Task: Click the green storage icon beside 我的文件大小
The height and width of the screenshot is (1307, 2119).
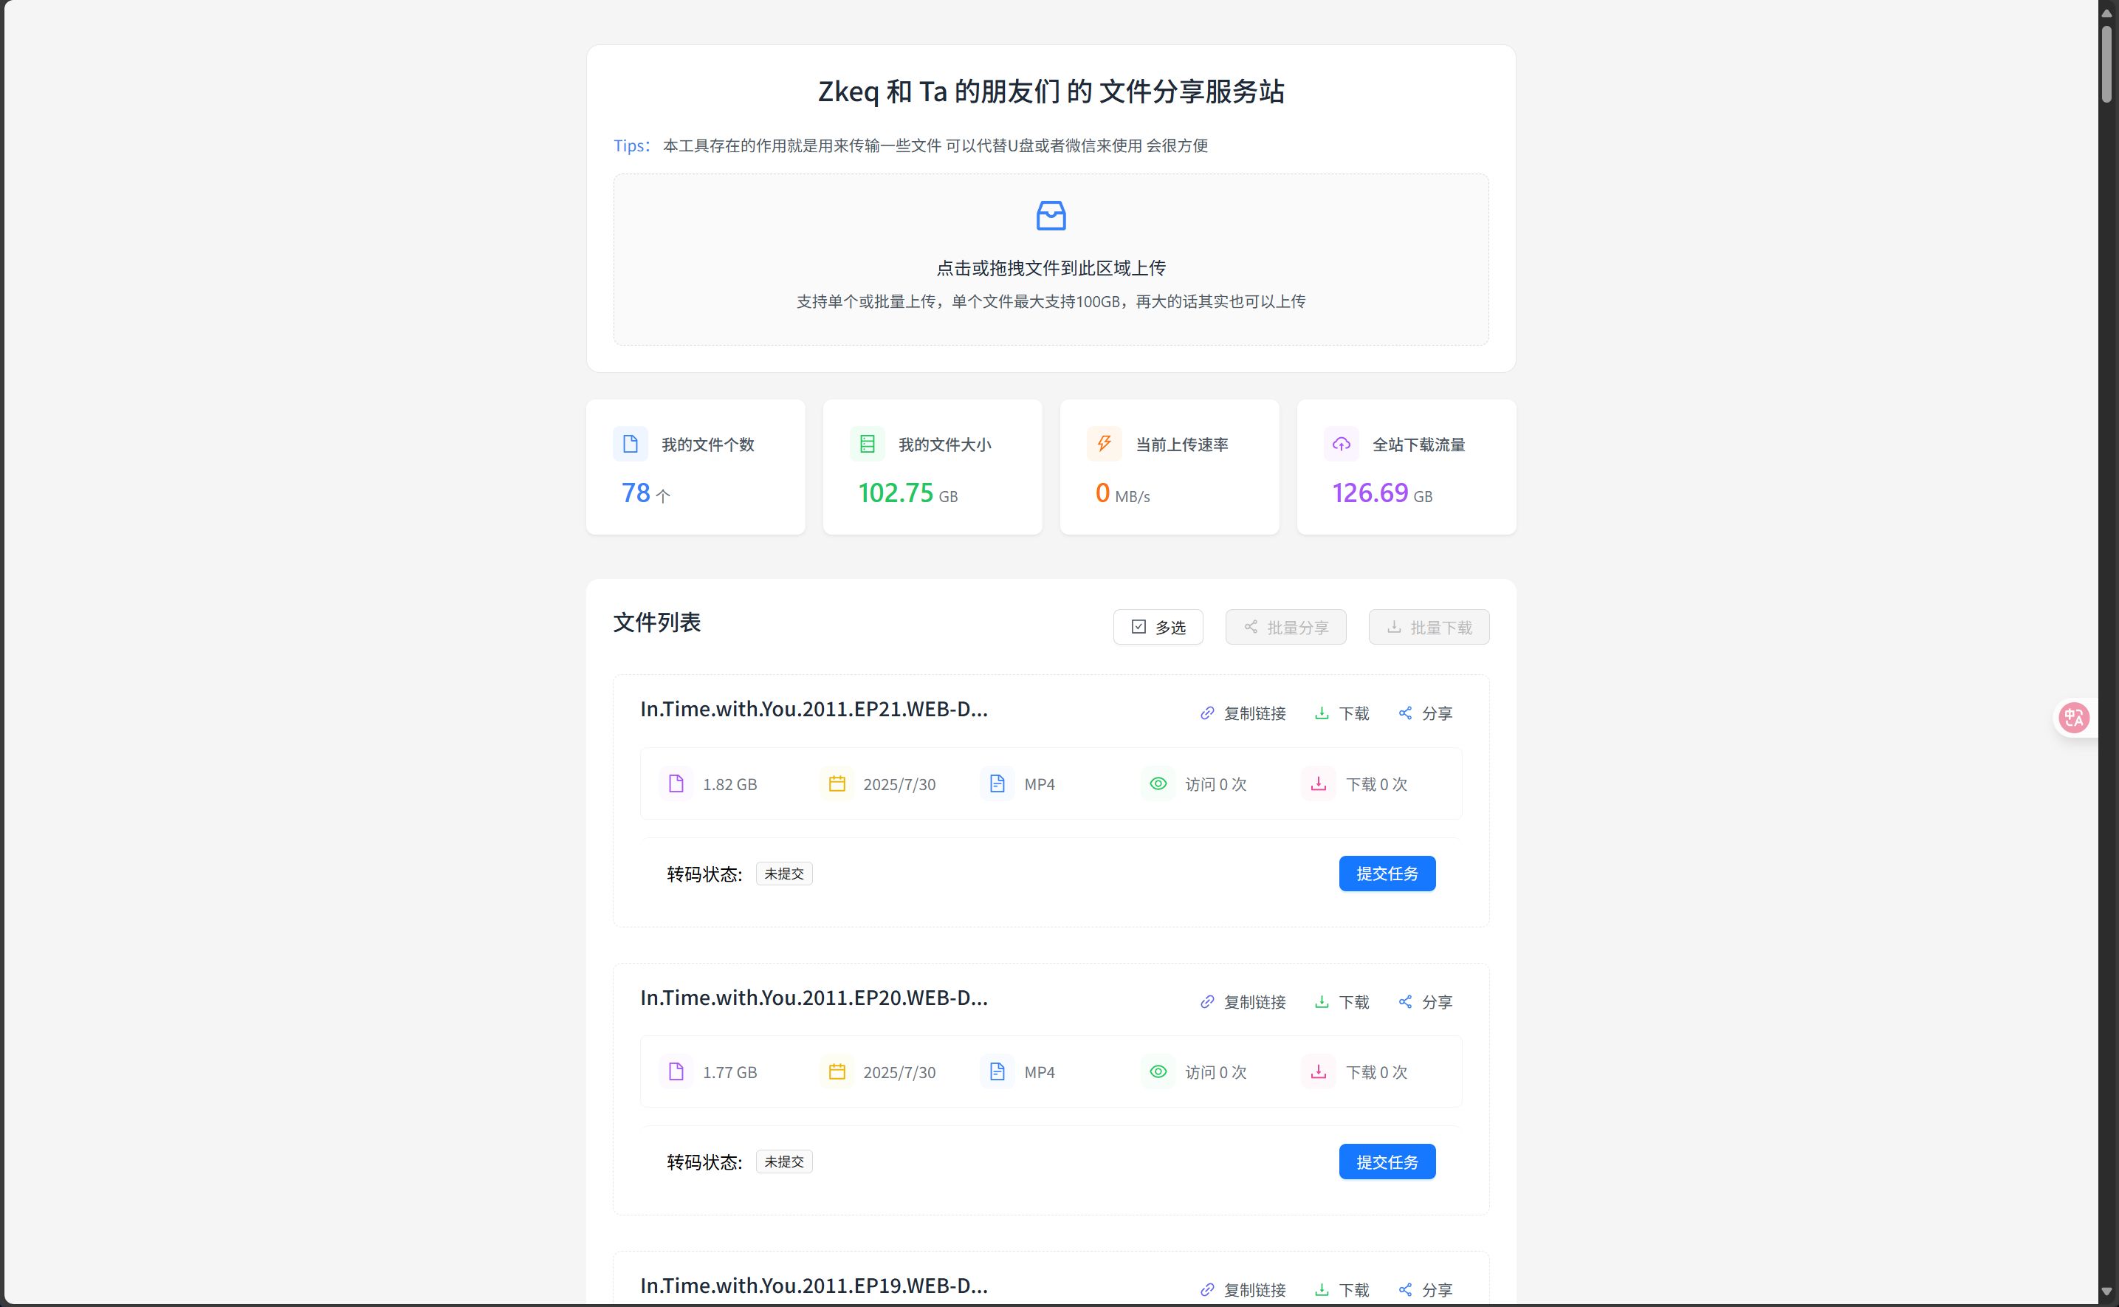Action: click(x=867, y=444)
